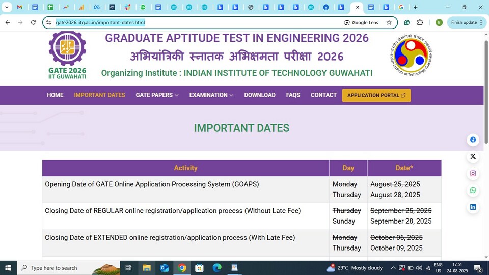489x275 pixels.
Task: Search the page with Google Lens
Action: coord(362,22)
